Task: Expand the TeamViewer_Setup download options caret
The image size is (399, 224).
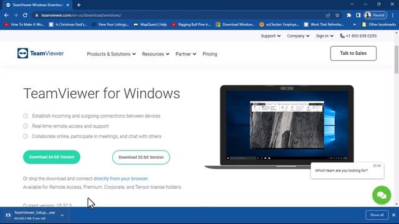Action: point(62,215)
